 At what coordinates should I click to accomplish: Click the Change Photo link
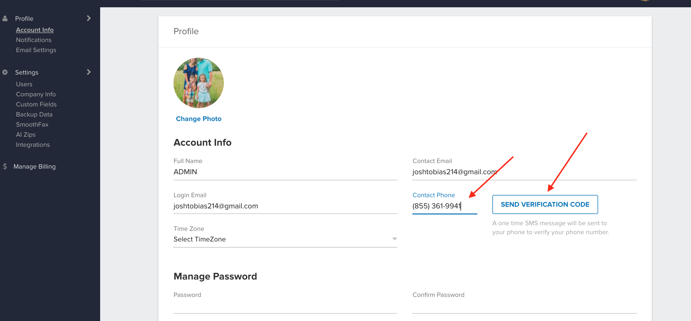click(x=199, y=119)
